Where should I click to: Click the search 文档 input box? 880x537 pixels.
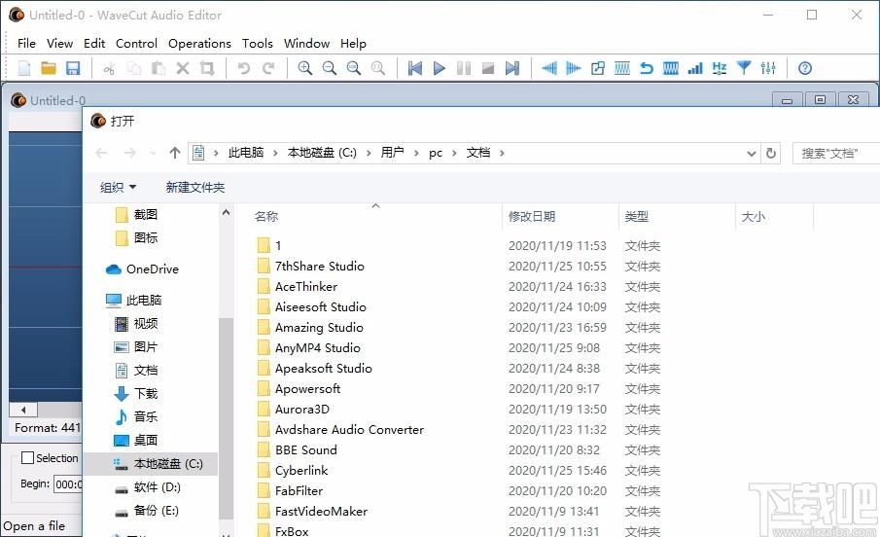(x=836, y=154)
